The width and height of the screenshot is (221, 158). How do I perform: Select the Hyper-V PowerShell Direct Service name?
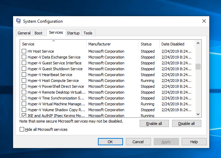click(x=56, y=86)
